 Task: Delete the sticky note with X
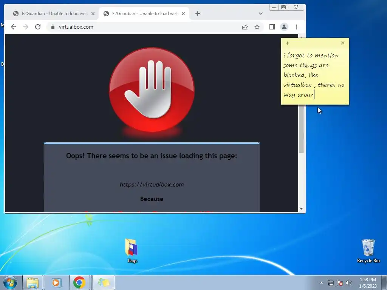(343, 43)
